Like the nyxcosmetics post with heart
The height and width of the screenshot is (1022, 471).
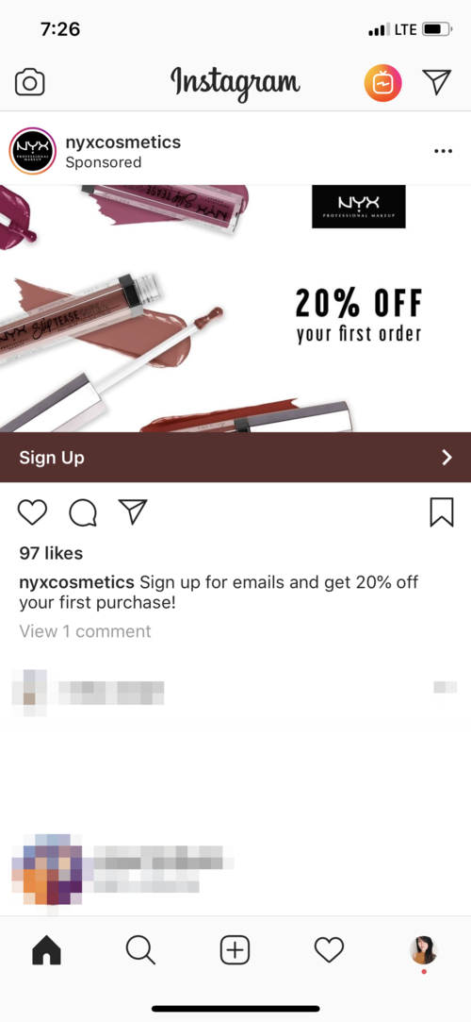pyautogui.click(x=32, y=511)
